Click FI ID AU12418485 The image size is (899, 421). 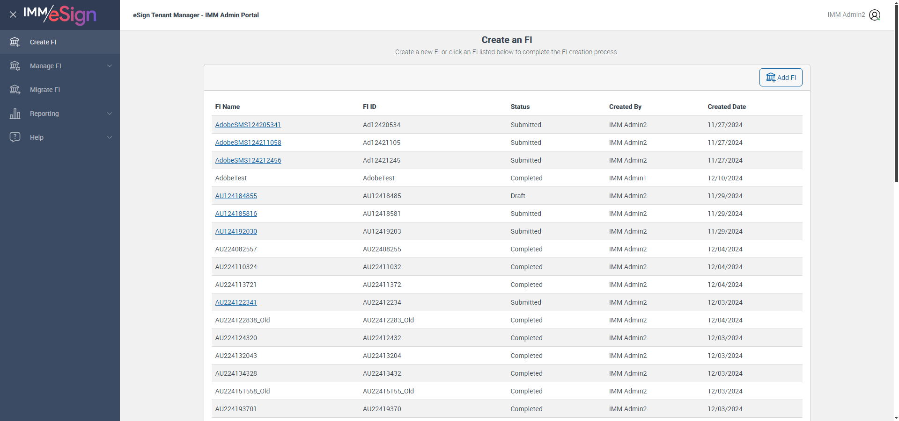click(x=382, y=196)
